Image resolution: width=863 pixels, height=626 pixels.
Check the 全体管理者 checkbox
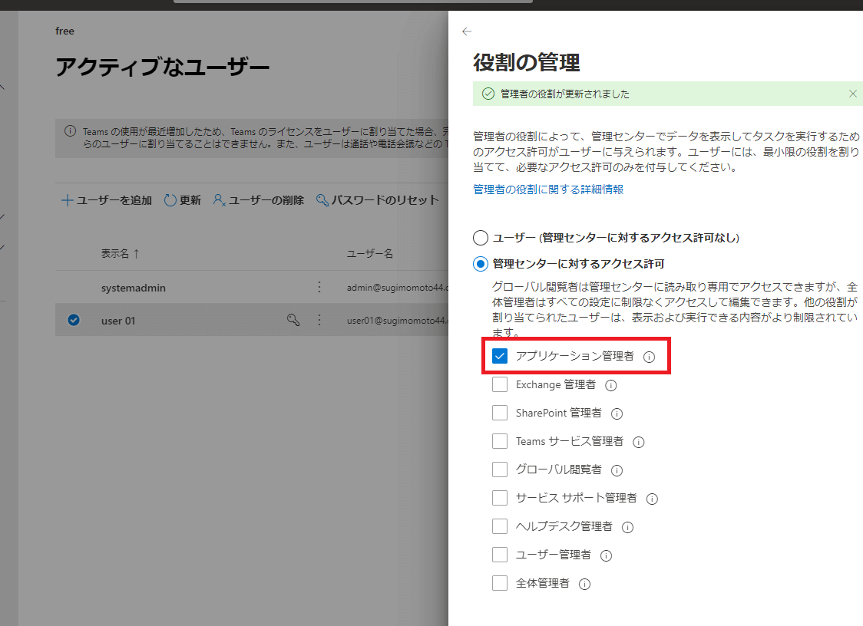500,583
